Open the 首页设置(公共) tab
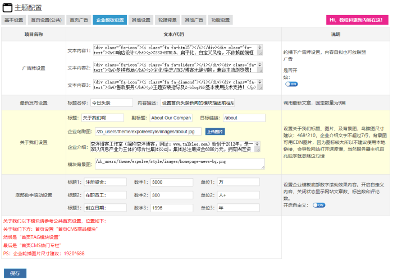The image size is (393, 280). click(x=46, y=20)
